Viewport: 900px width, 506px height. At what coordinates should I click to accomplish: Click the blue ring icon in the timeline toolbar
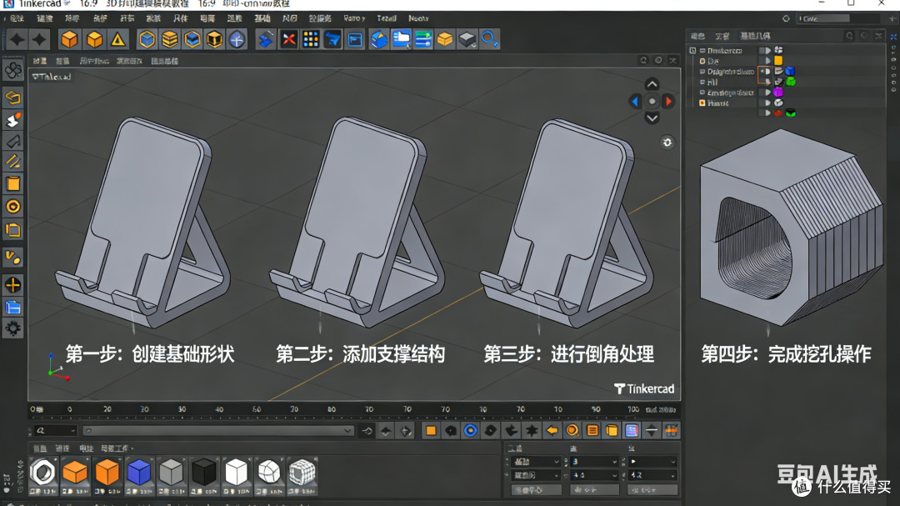(x=470, y=430)
